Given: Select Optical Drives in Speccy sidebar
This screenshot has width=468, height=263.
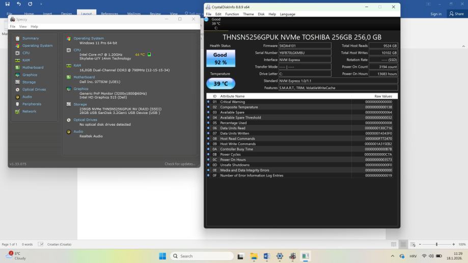Looking at the screenshot, I should [34, 90].
